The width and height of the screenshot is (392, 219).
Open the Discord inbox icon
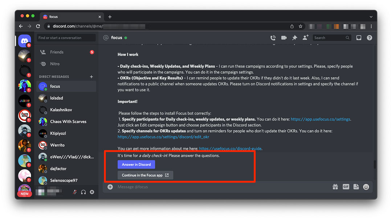[359, 38]
